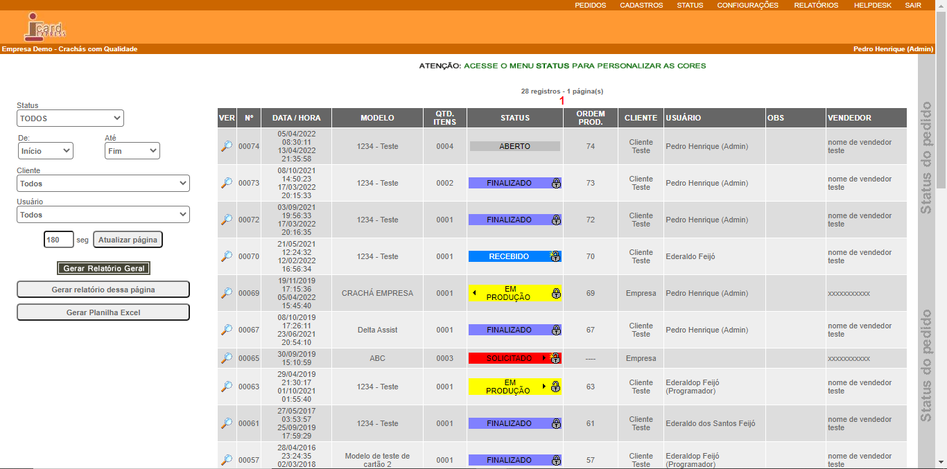Advance order 00065 status with right arrow
Viewport: 947px width, 469px height.
(544, 358)
